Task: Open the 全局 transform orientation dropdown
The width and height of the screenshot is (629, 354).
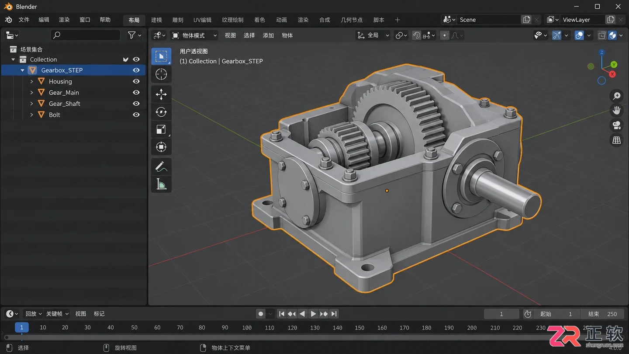Action: tap(373, 35)
